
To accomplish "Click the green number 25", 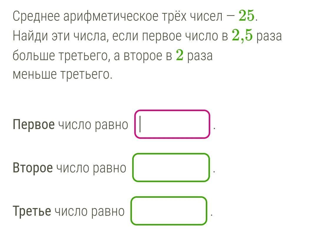I will coord(246,17).
